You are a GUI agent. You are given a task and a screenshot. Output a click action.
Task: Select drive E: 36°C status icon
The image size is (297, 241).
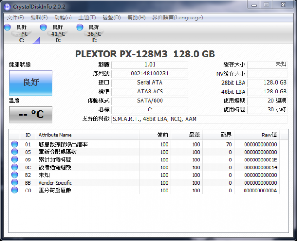click(x=80, y=27)
